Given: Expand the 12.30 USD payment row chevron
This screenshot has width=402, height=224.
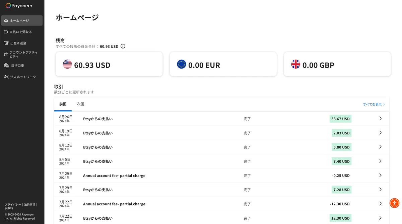Looking at the screenshot, I should pos(380,218).
